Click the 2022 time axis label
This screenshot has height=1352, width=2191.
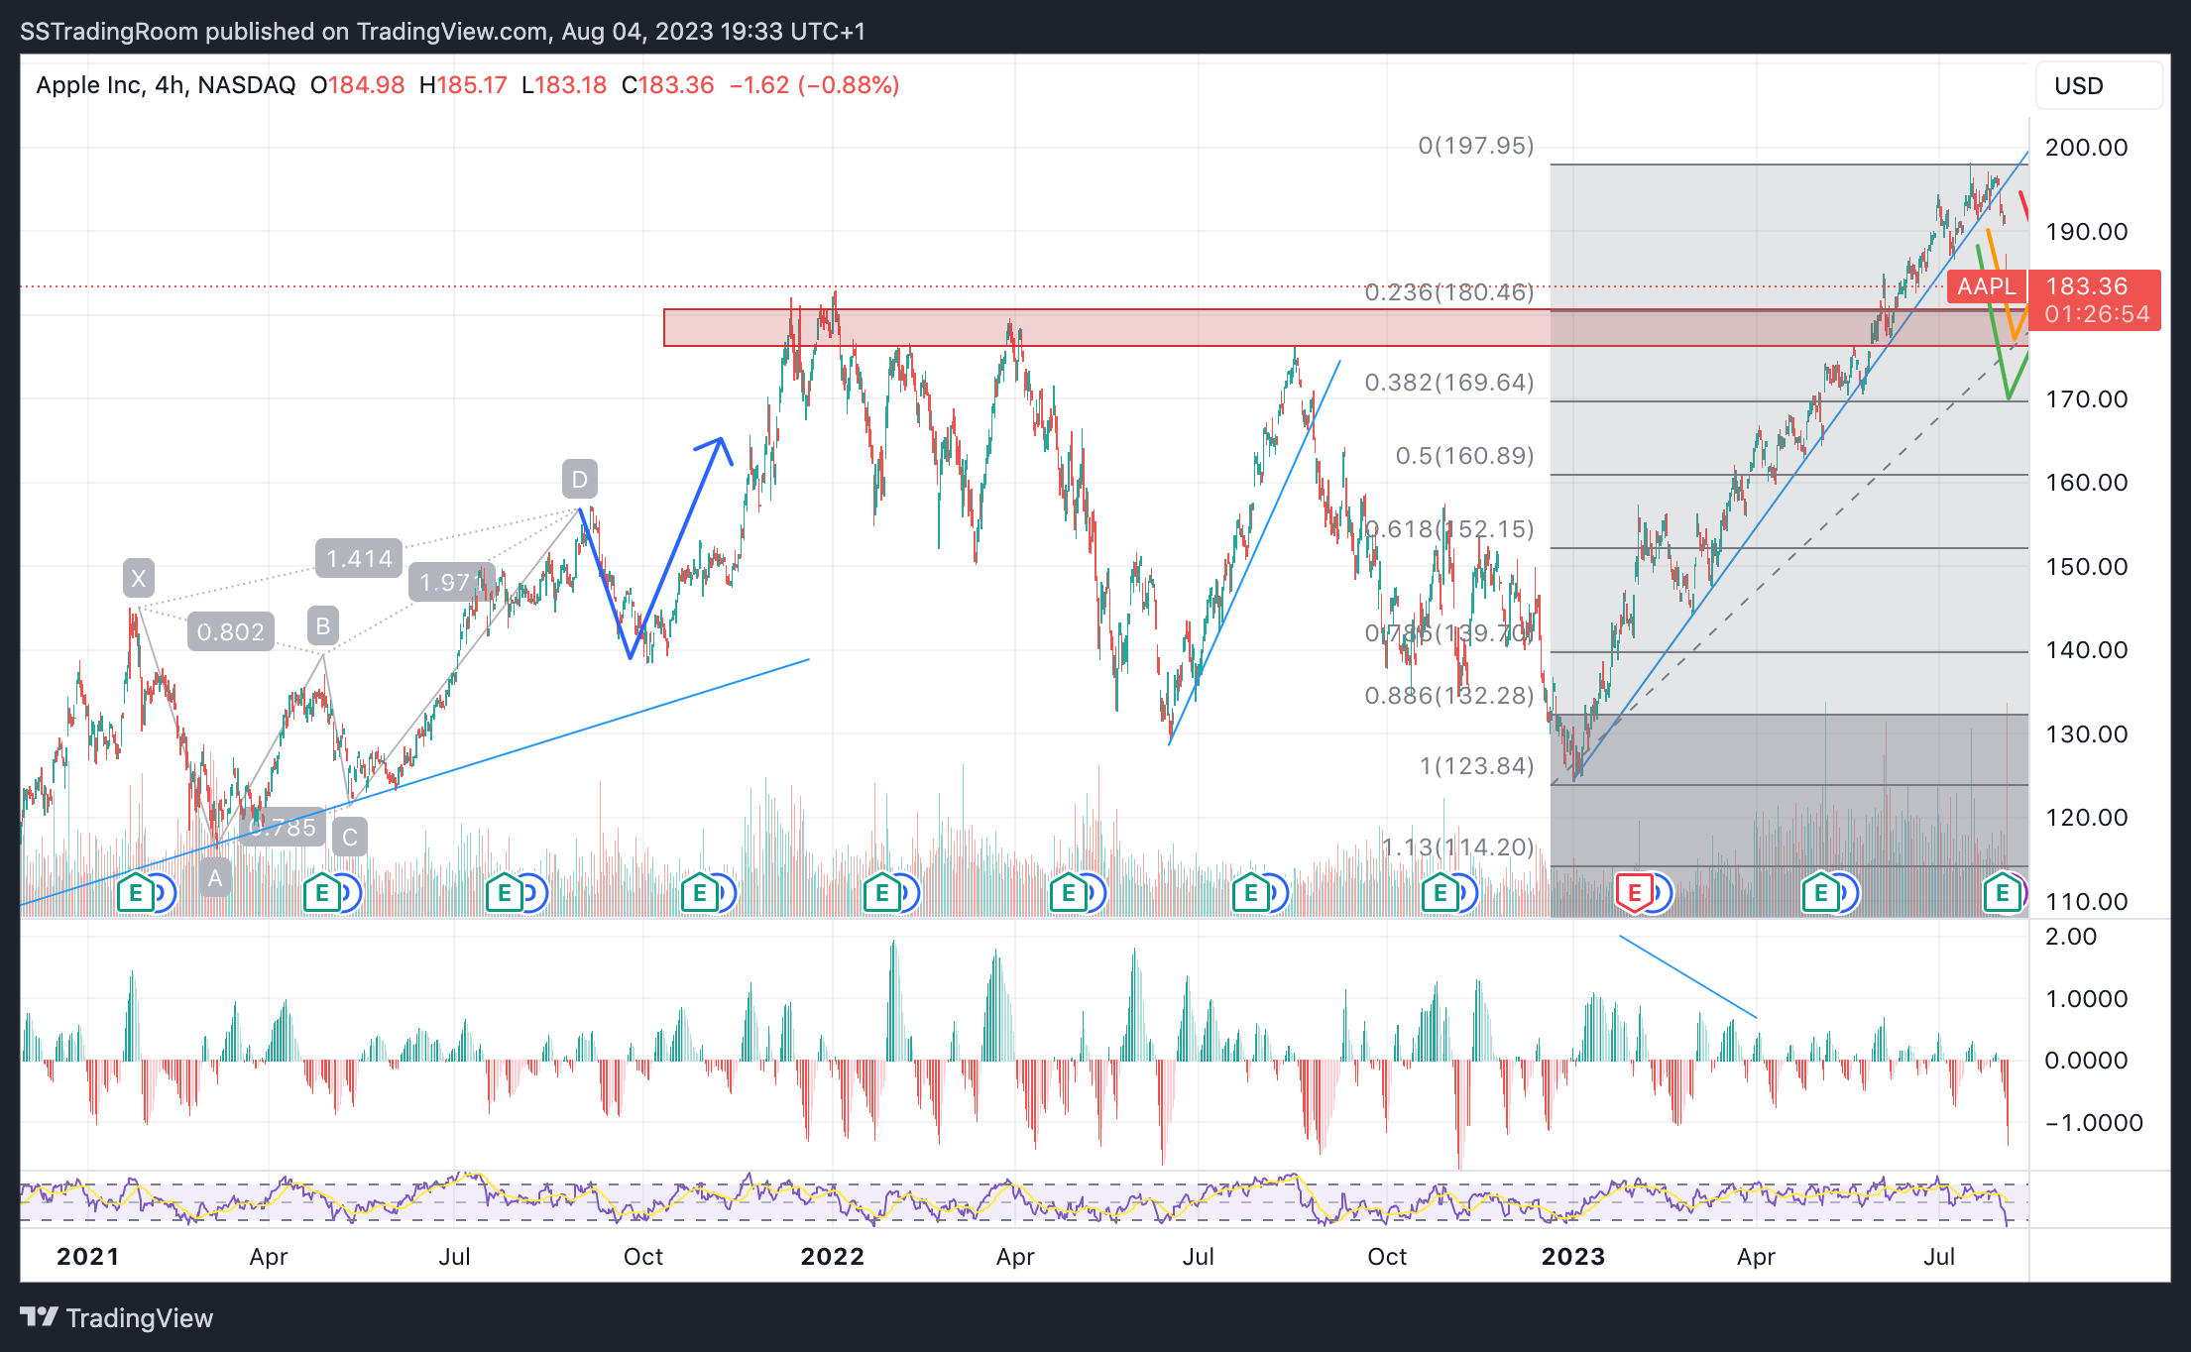pyautogui.click(x=833, y=1257)
